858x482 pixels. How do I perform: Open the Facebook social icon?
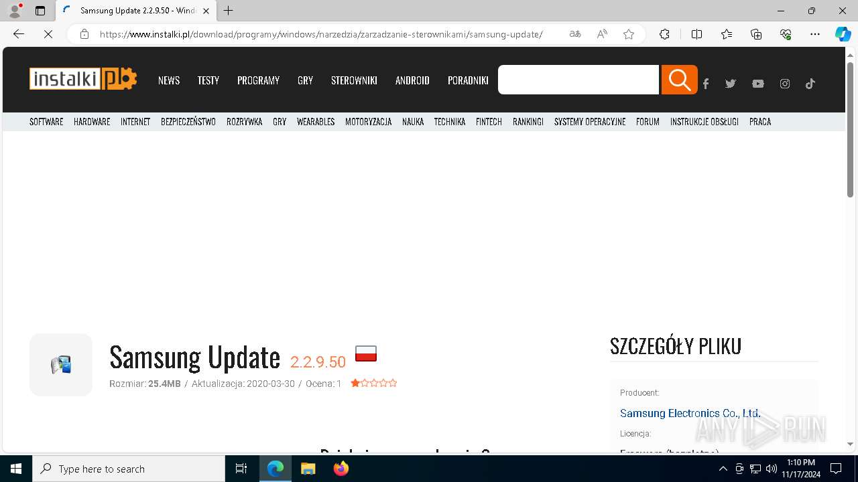(705, 84)
